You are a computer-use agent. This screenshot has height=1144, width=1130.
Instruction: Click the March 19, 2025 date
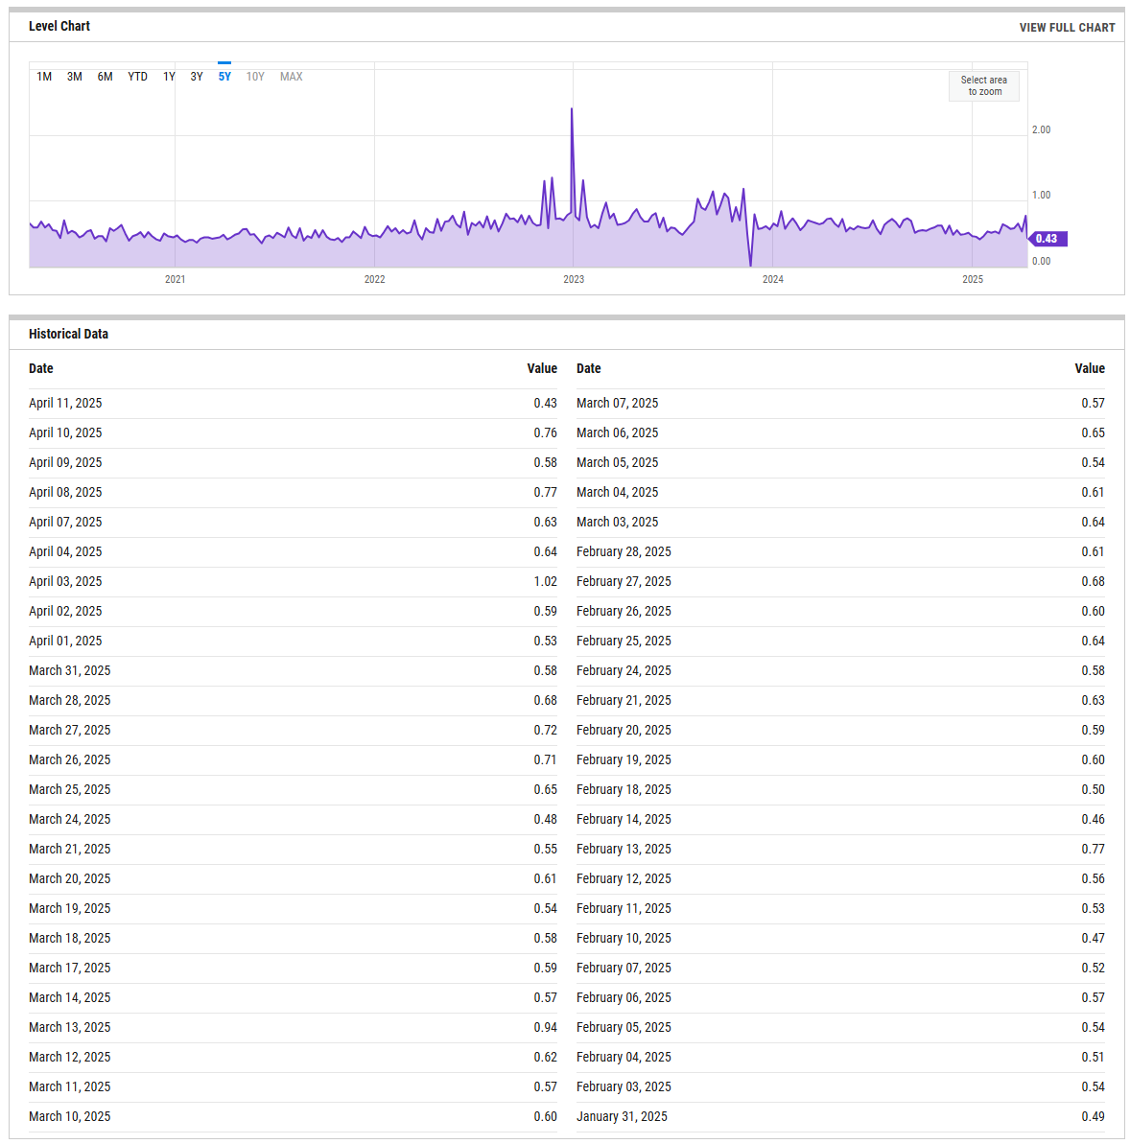tap(69, 908)
